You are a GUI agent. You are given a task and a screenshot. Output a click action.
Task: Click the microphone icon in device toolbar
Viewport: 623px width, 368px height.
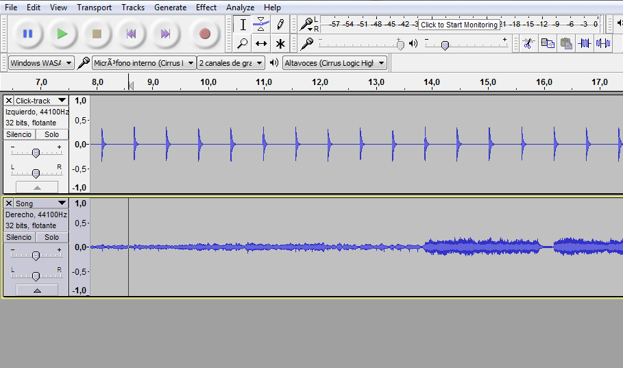tap(83, 63)
